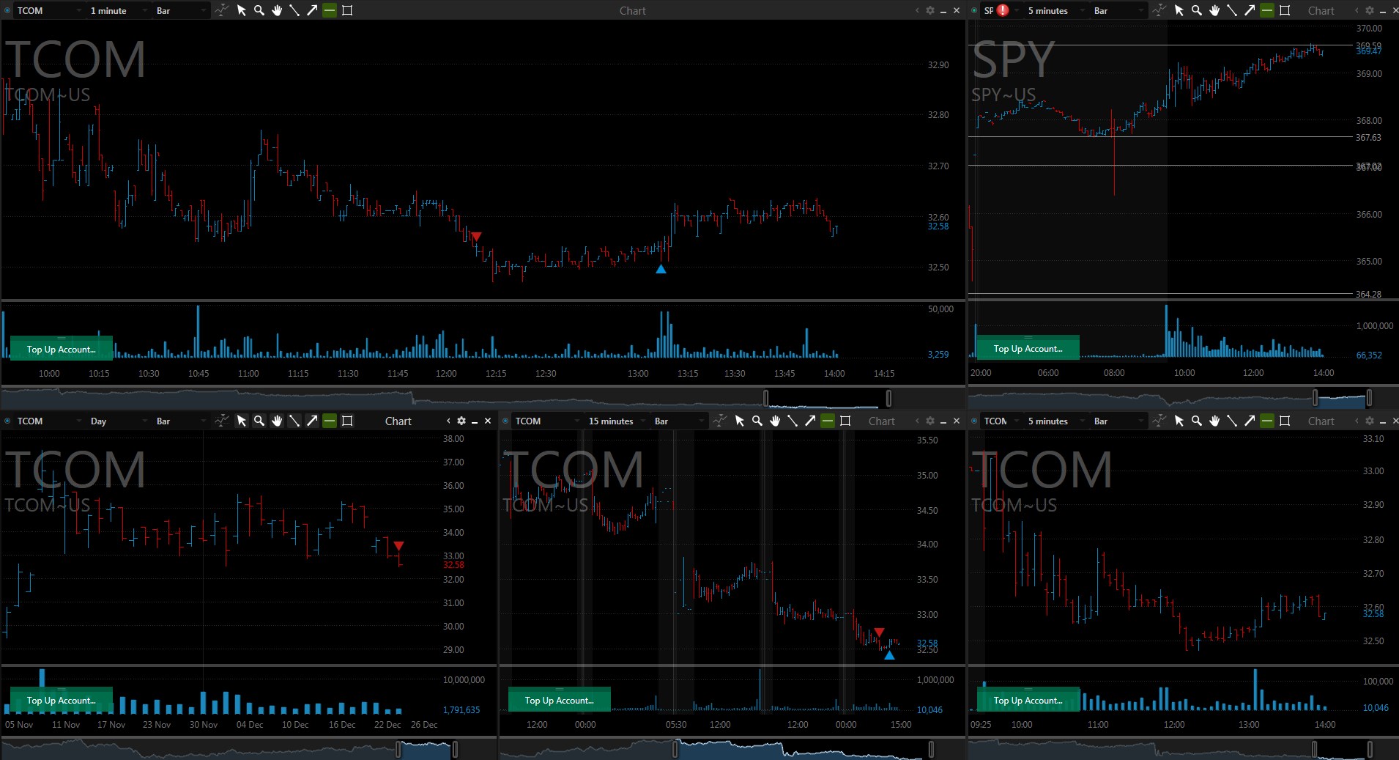Open the studies/indicators icon in TCOM 1 minute chart

[x=222, y=10]
